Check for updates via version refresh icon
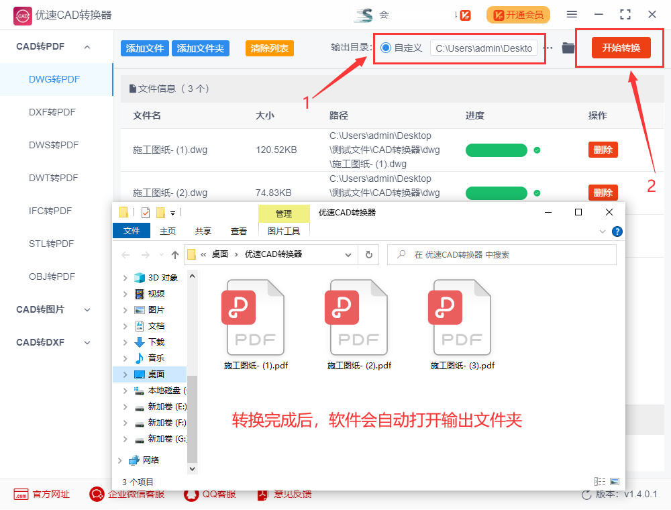 (586, 495)
